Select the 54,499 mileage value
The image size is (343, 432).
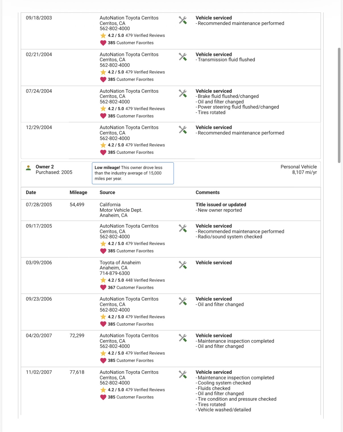(x=77, y=205)
